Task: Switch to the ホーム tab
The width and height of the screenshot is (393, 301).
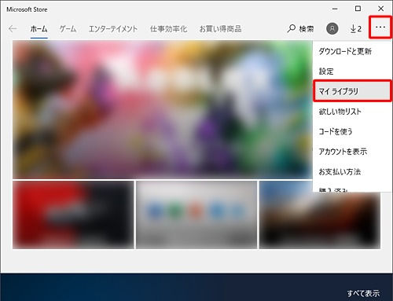Action: (x=39, y=29)
